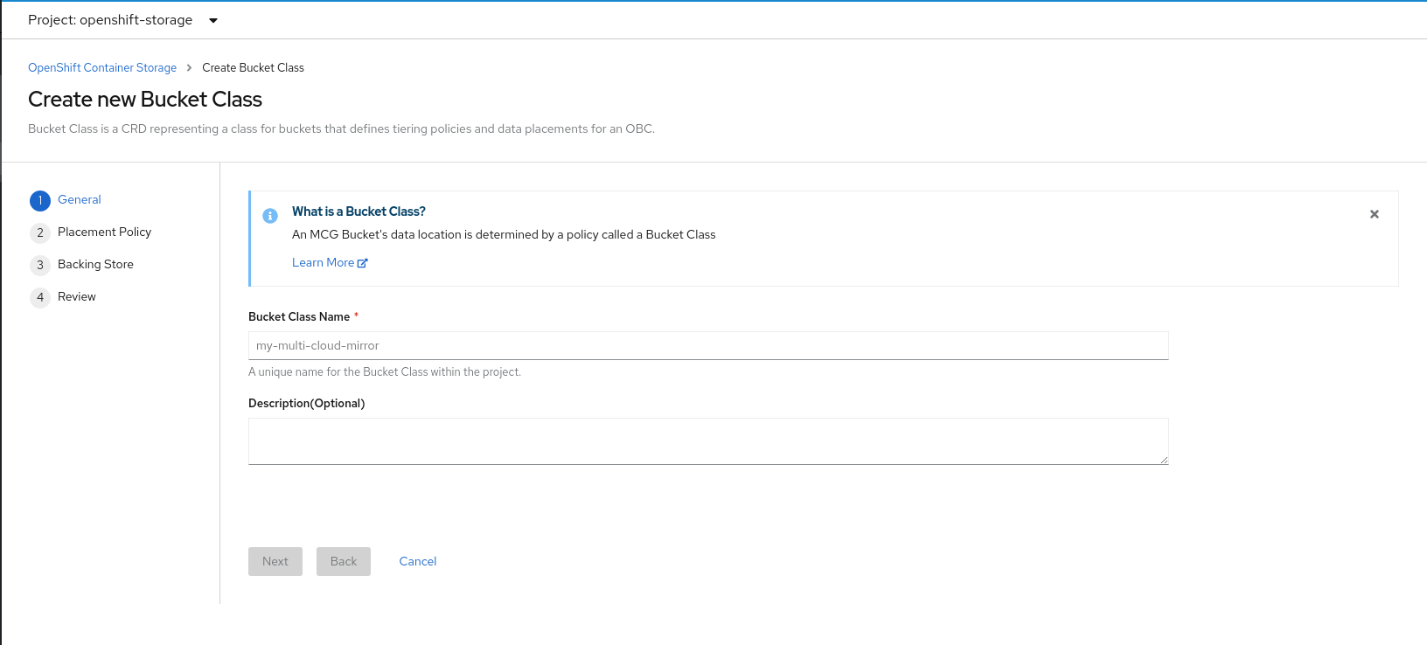Select the Backing Store wizard step
The image size is (1427, 645).
pos(95,264)
